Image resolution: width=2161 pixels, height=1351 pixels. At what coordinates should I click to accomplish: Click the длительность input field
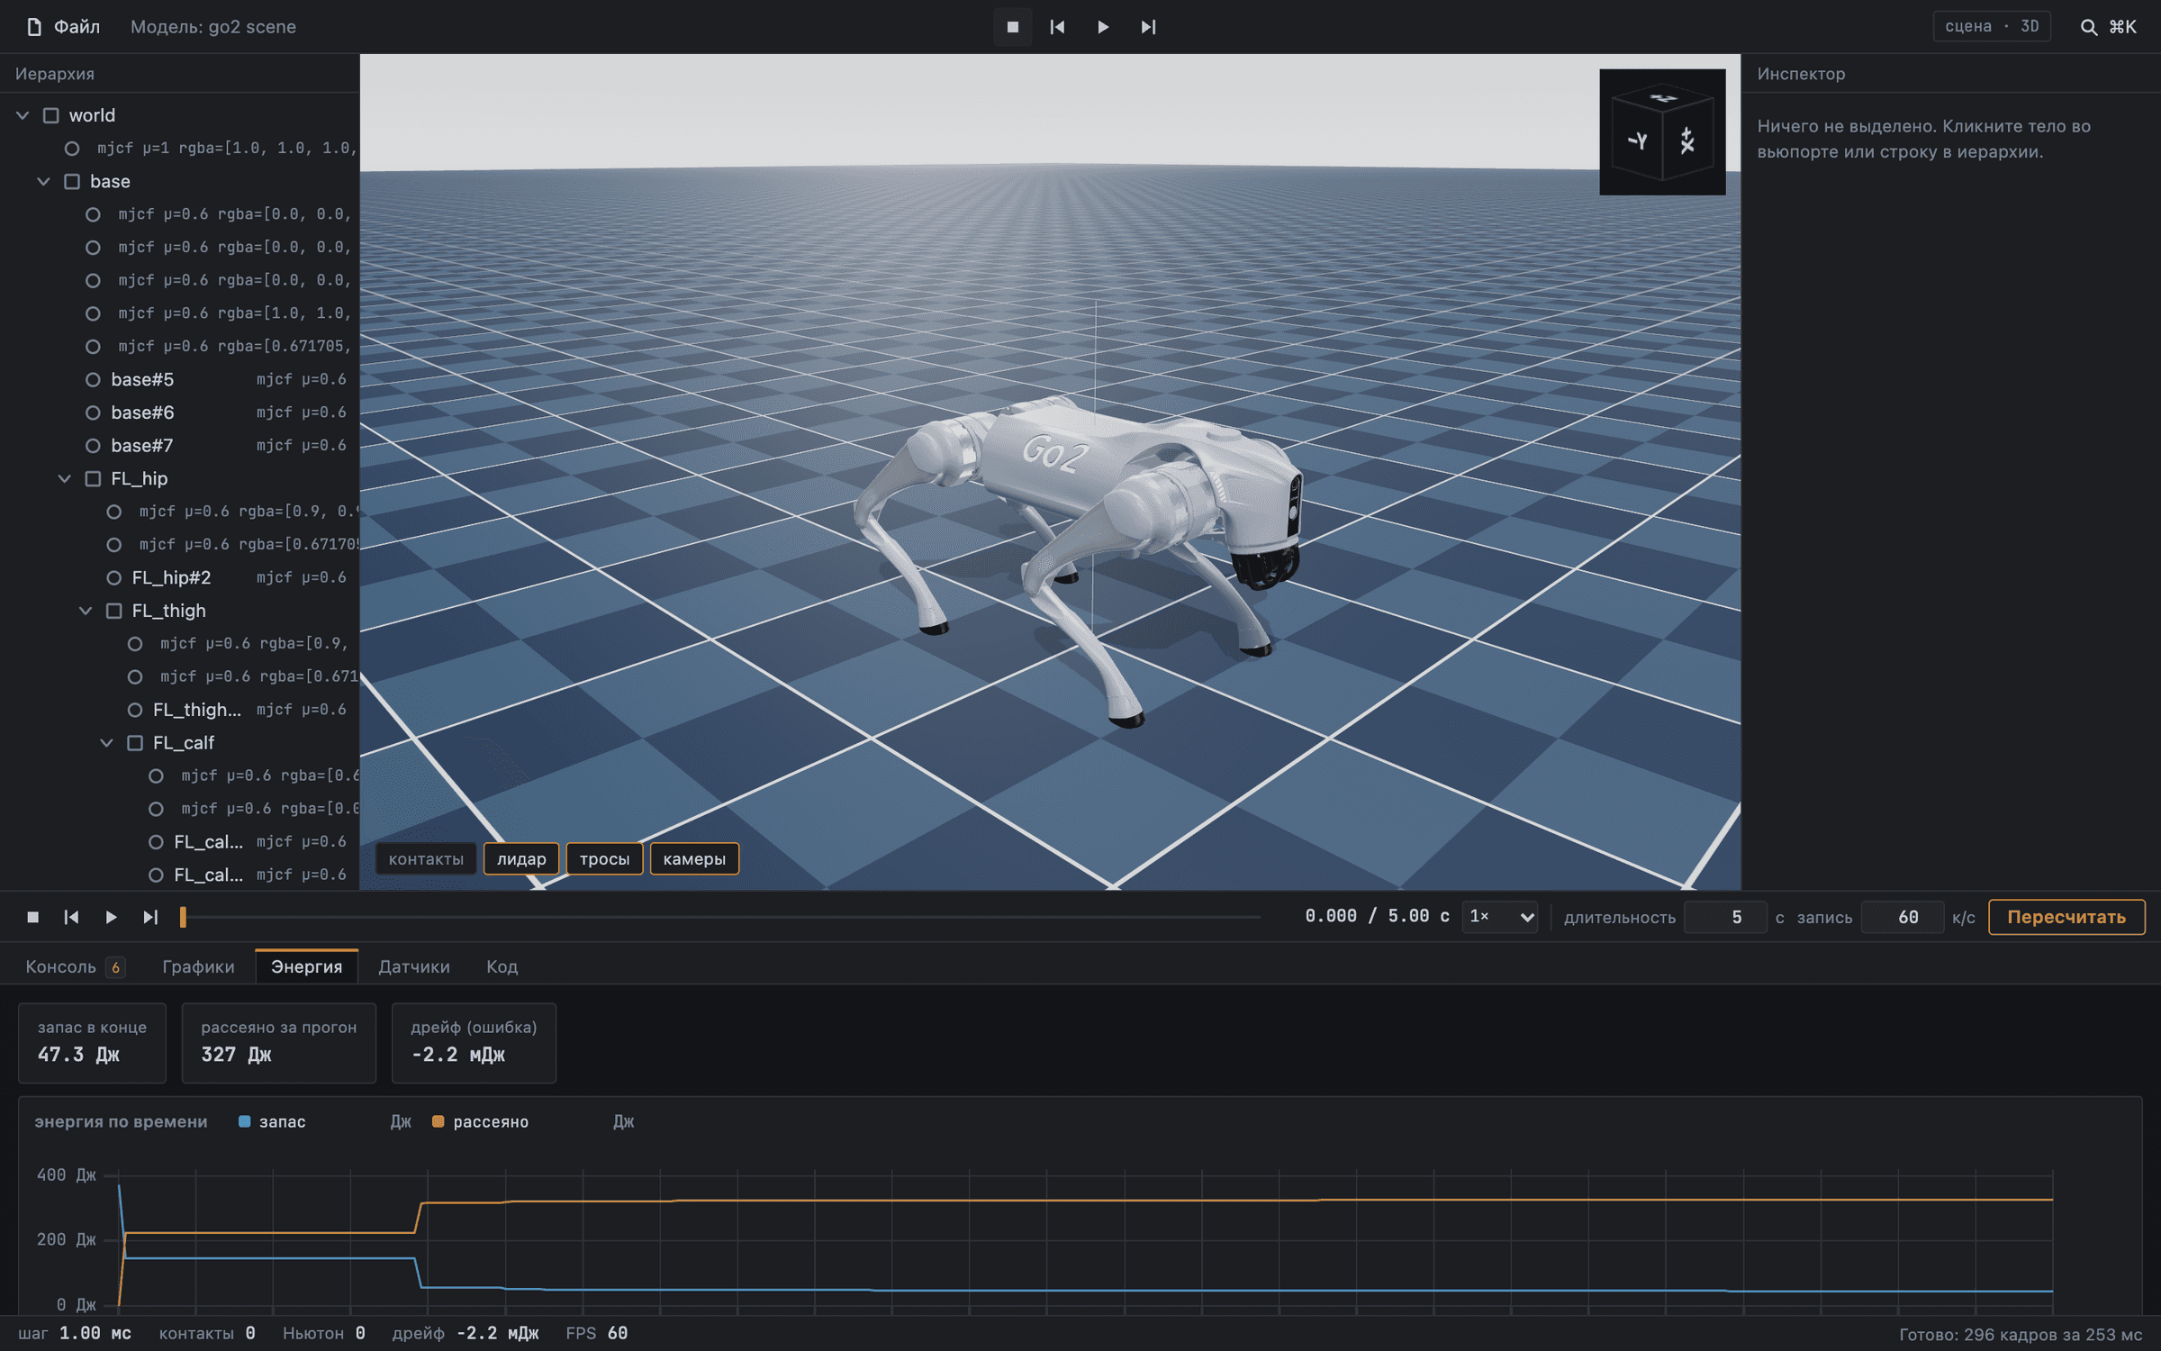[x=1725, y=917]
